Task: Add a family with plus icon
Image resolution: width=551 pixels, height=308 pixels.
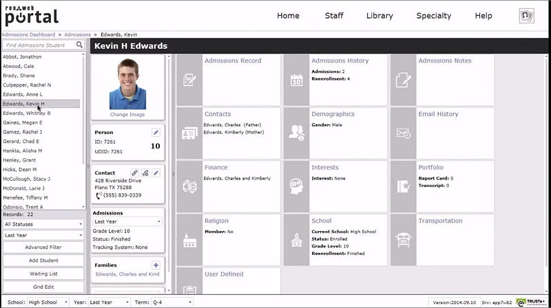Action: [156, 265]
